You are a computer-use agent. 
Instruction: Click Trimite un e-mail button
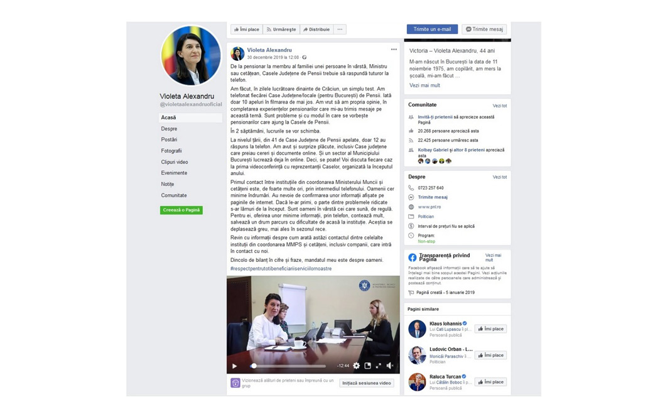point(432,29)
